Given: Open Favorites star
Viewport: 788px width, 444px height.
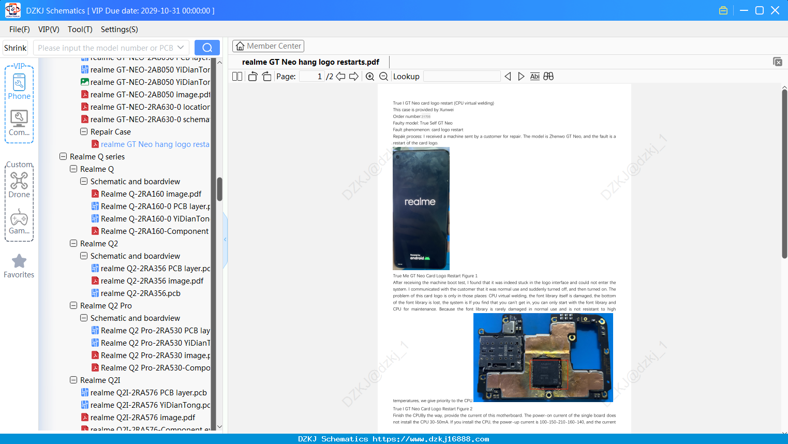Looking at the screenshot, I should [19, 266].
